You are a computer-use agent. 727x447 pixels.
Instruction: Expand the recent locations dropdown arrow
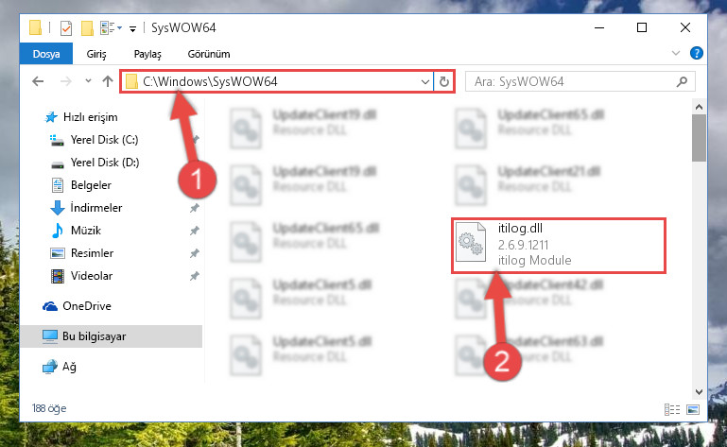click(x=88, y=81)
